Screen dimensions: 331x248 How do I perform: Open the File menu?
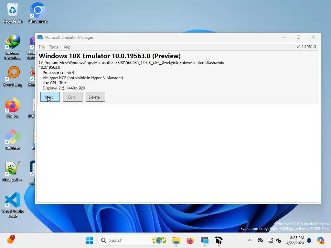tap(42, 47)
